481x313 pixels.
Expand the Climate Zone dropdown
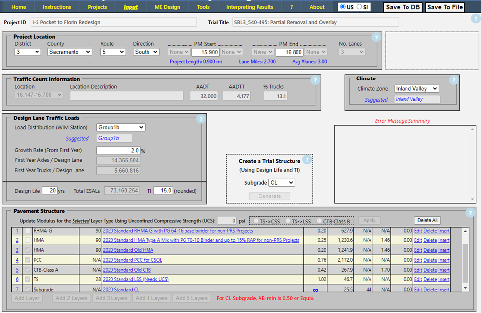416,89
